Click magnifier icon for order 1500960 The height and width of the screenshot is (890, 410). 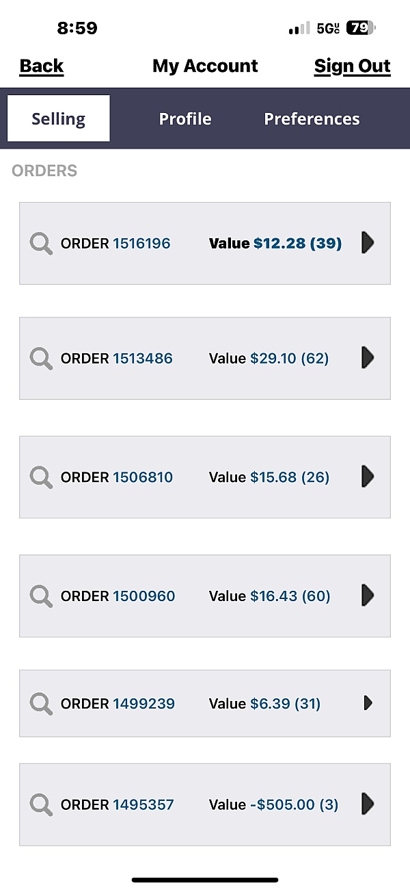42,596
